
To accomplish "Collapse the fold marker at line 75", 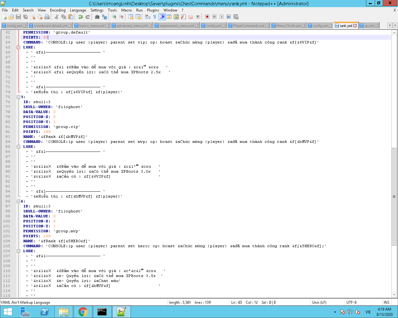I will [x=18, y=97].
